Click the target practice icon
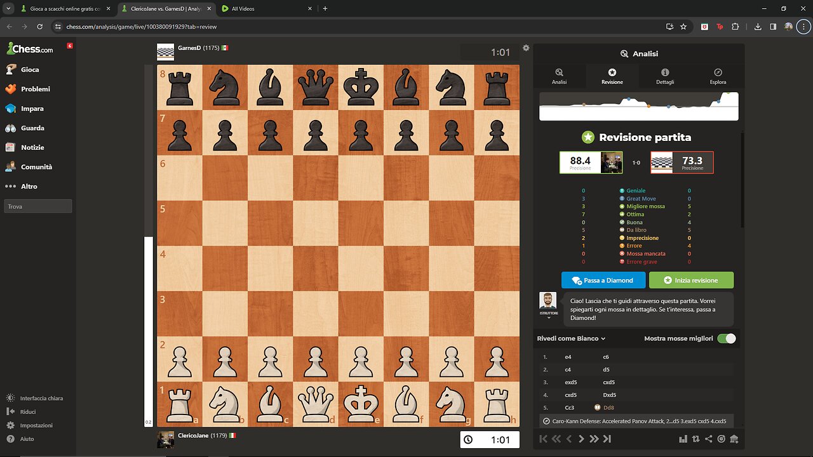Image resolution: width=813 pixels, height=457 pixels. (x=722, y=439)
